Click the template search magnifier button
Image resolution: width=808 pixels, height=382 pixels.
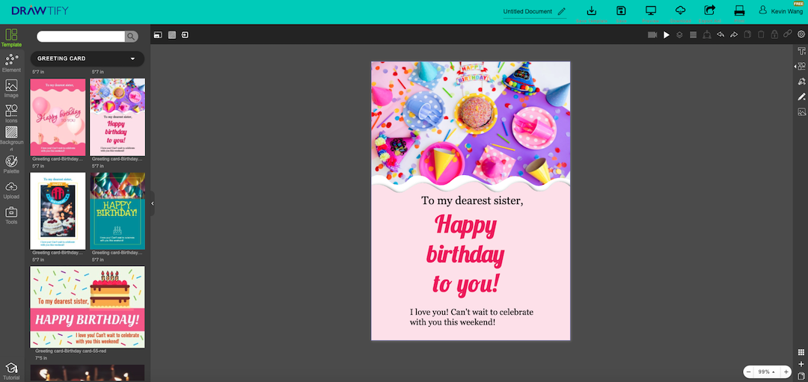click(132, 37)
